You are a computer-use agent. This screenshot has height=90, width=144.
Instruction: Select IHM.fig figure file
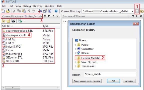pyautogui.click(x=10, y=39)
